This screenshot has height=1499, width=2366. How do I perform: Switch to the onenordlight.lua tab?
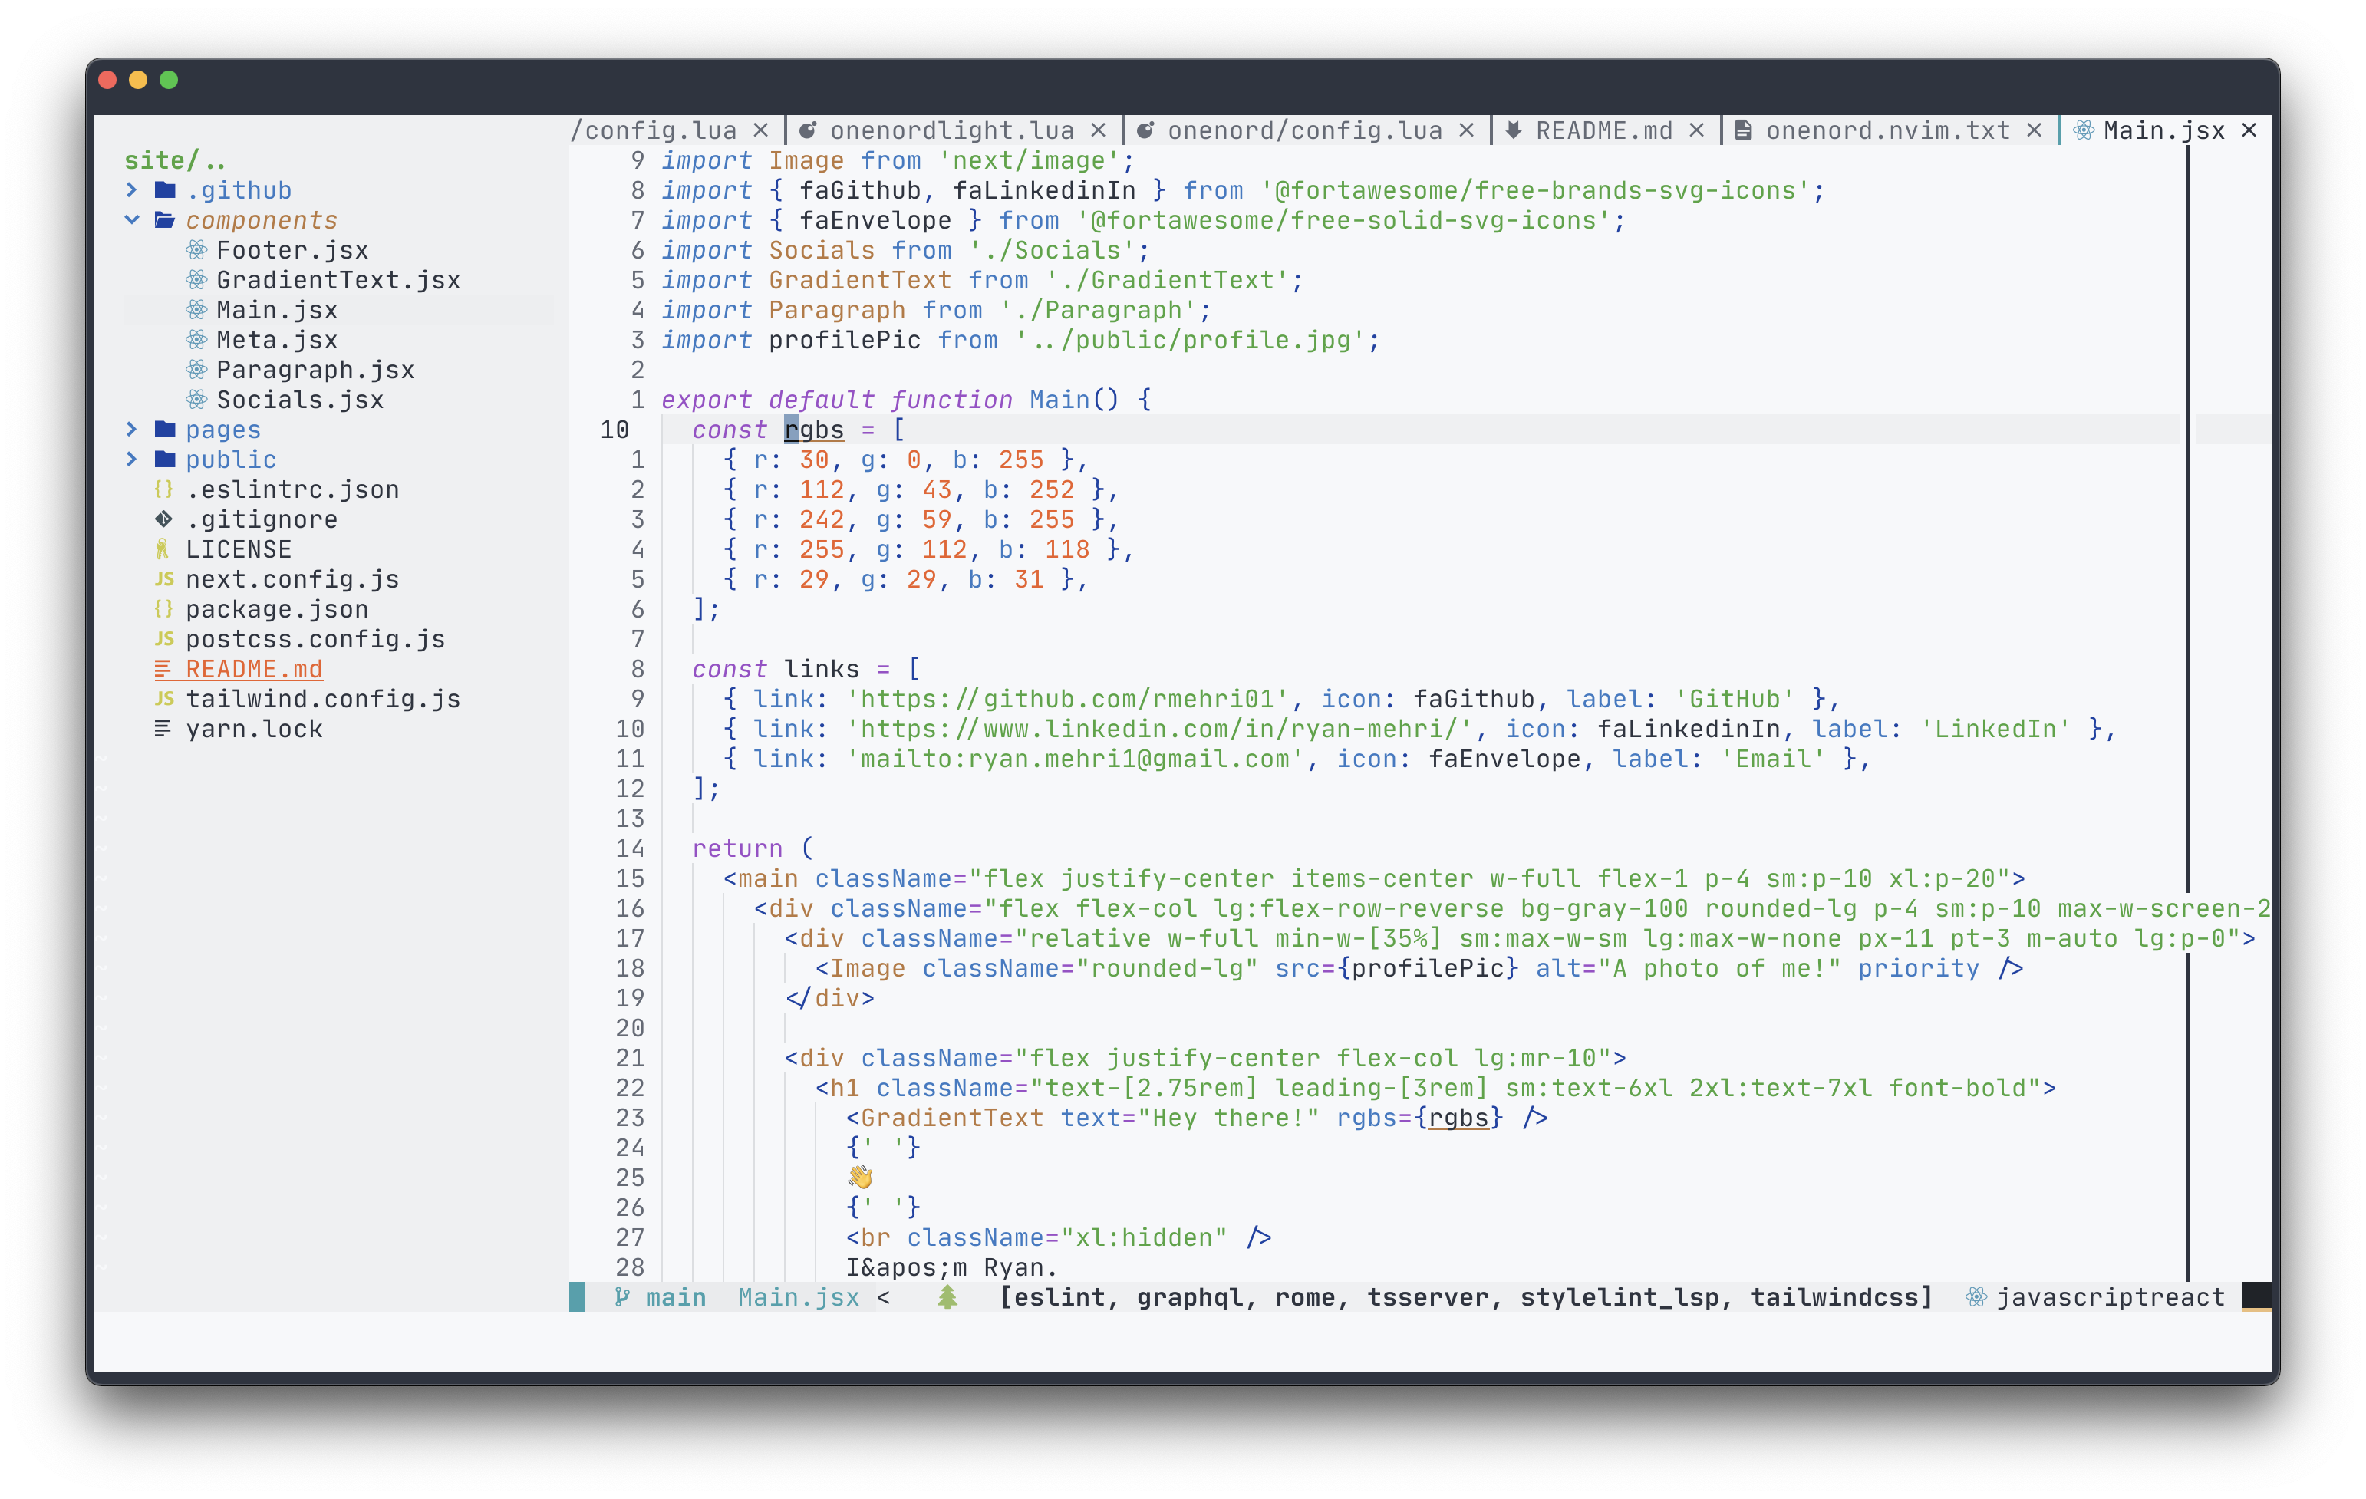point(951,130)
